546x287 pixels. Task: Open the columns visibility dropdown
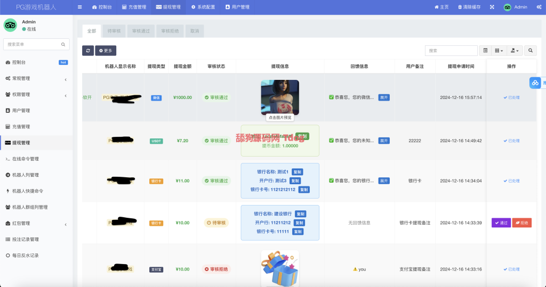pos(499,51)
